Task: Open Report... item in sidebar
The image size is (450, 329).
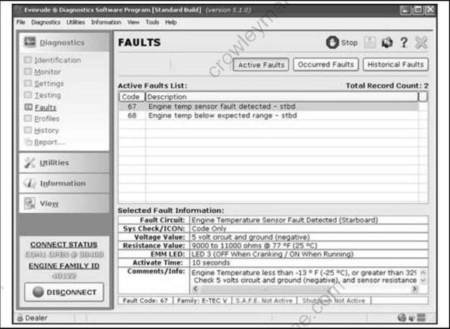Action: point(49,142)
